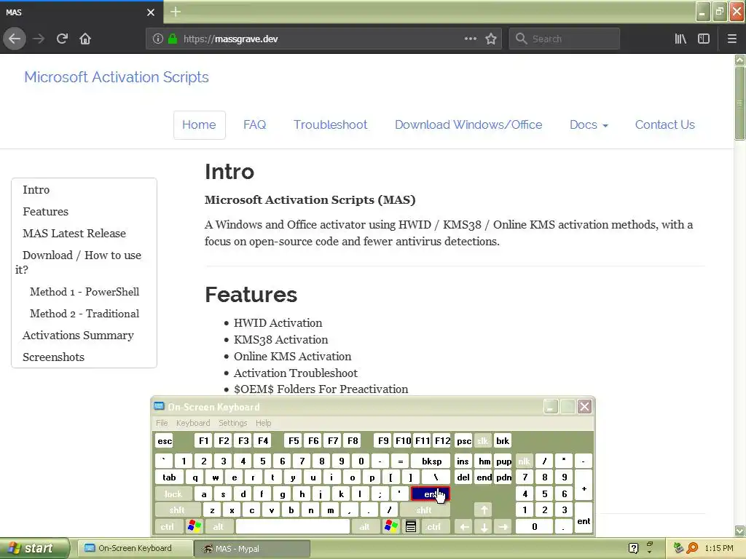Toggle the slk scroll lock key
Image resolution: width=746 pixels, height=559 pixels.
(482, 440)
